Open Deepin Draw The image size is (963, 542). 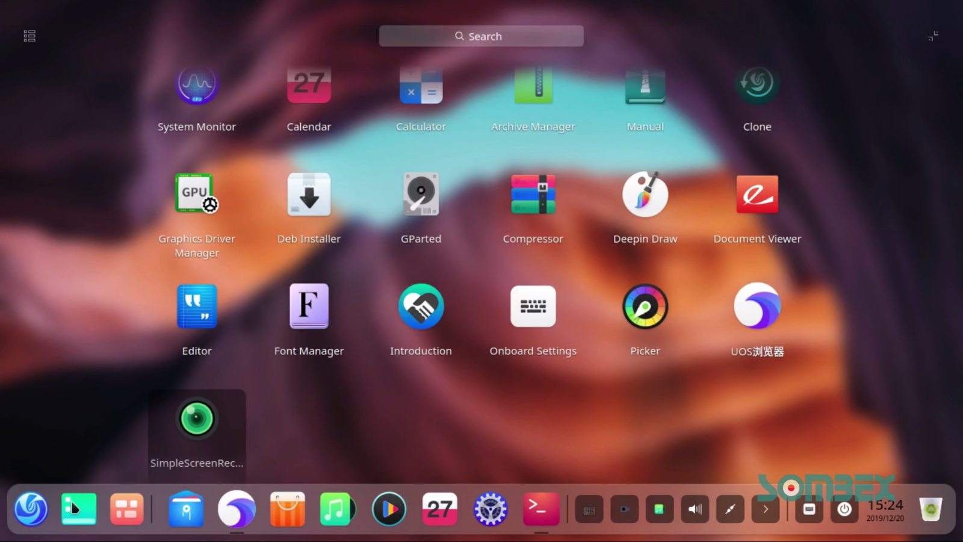[645, 194]
